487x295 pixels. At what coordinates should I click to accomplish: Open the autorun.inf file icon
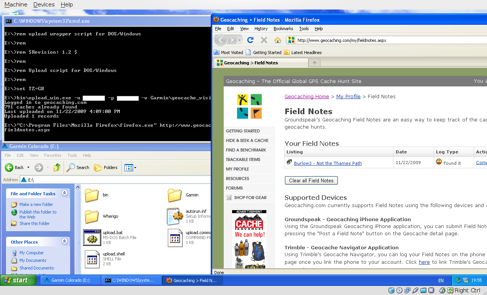(x=175, y=216)
